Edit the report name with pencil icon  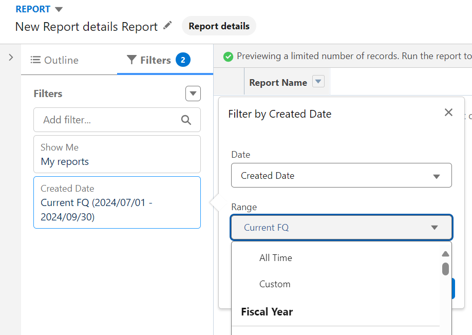(x=167, y=26)
